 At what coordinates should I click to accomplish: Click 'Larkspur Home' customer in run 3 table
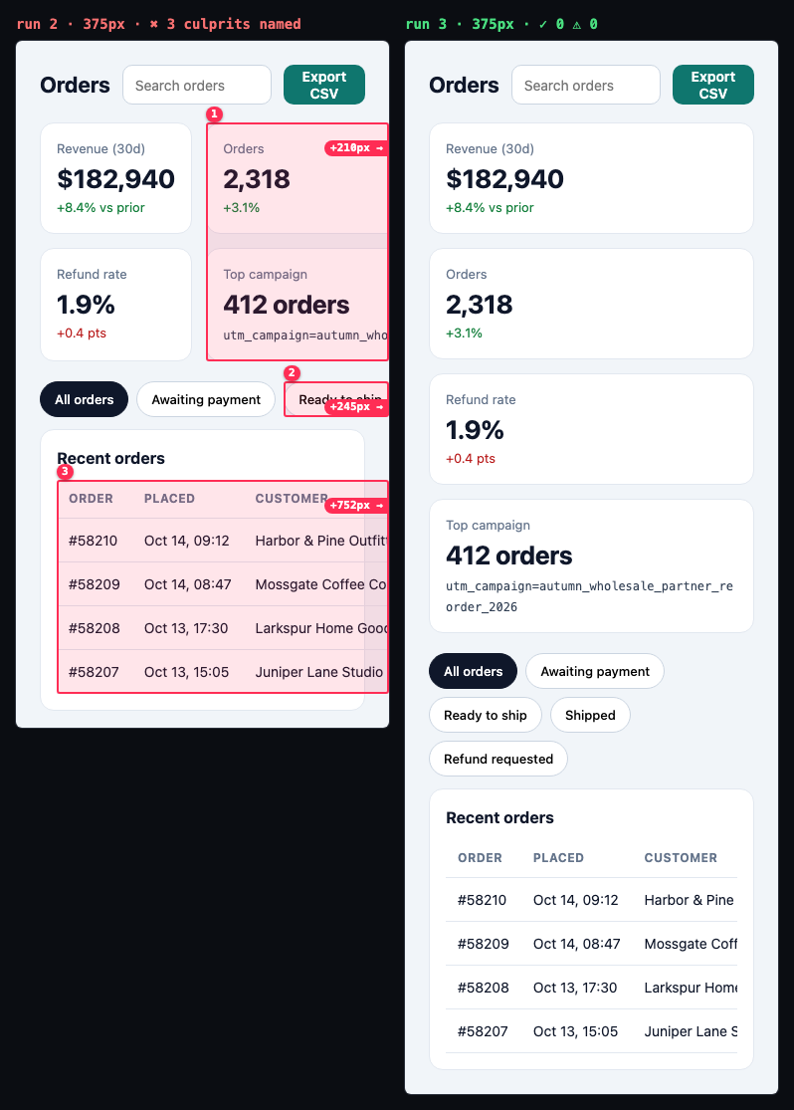[691, 988]
